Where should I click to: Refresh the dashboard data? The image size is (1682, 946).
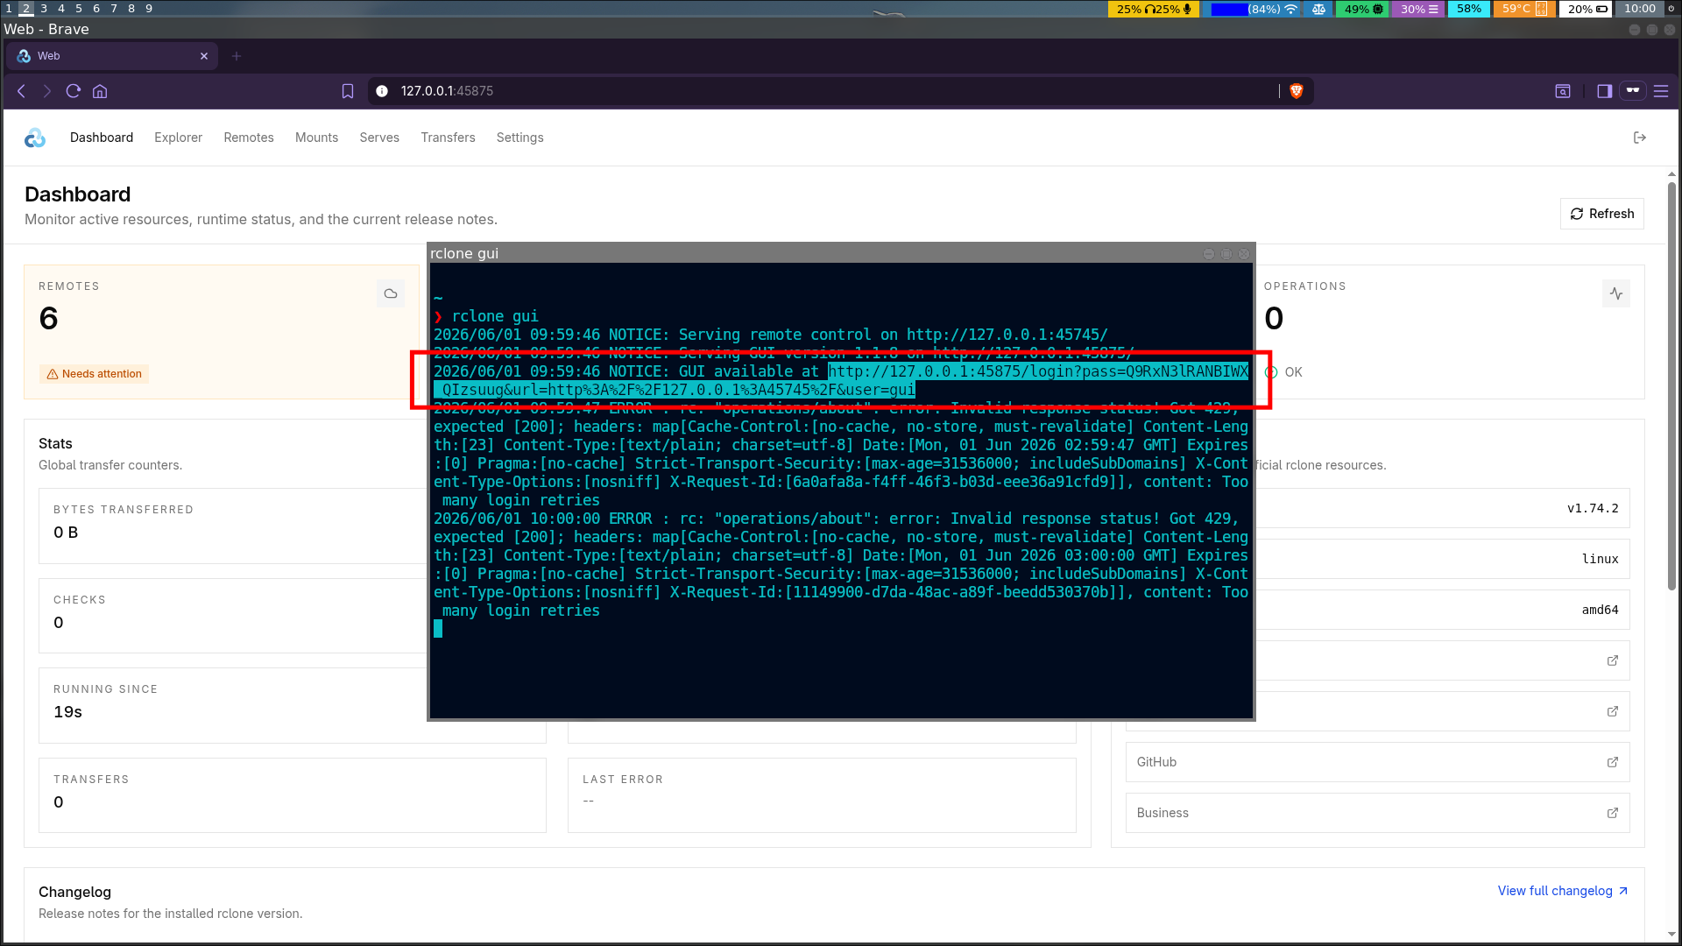pos(1601,214)
